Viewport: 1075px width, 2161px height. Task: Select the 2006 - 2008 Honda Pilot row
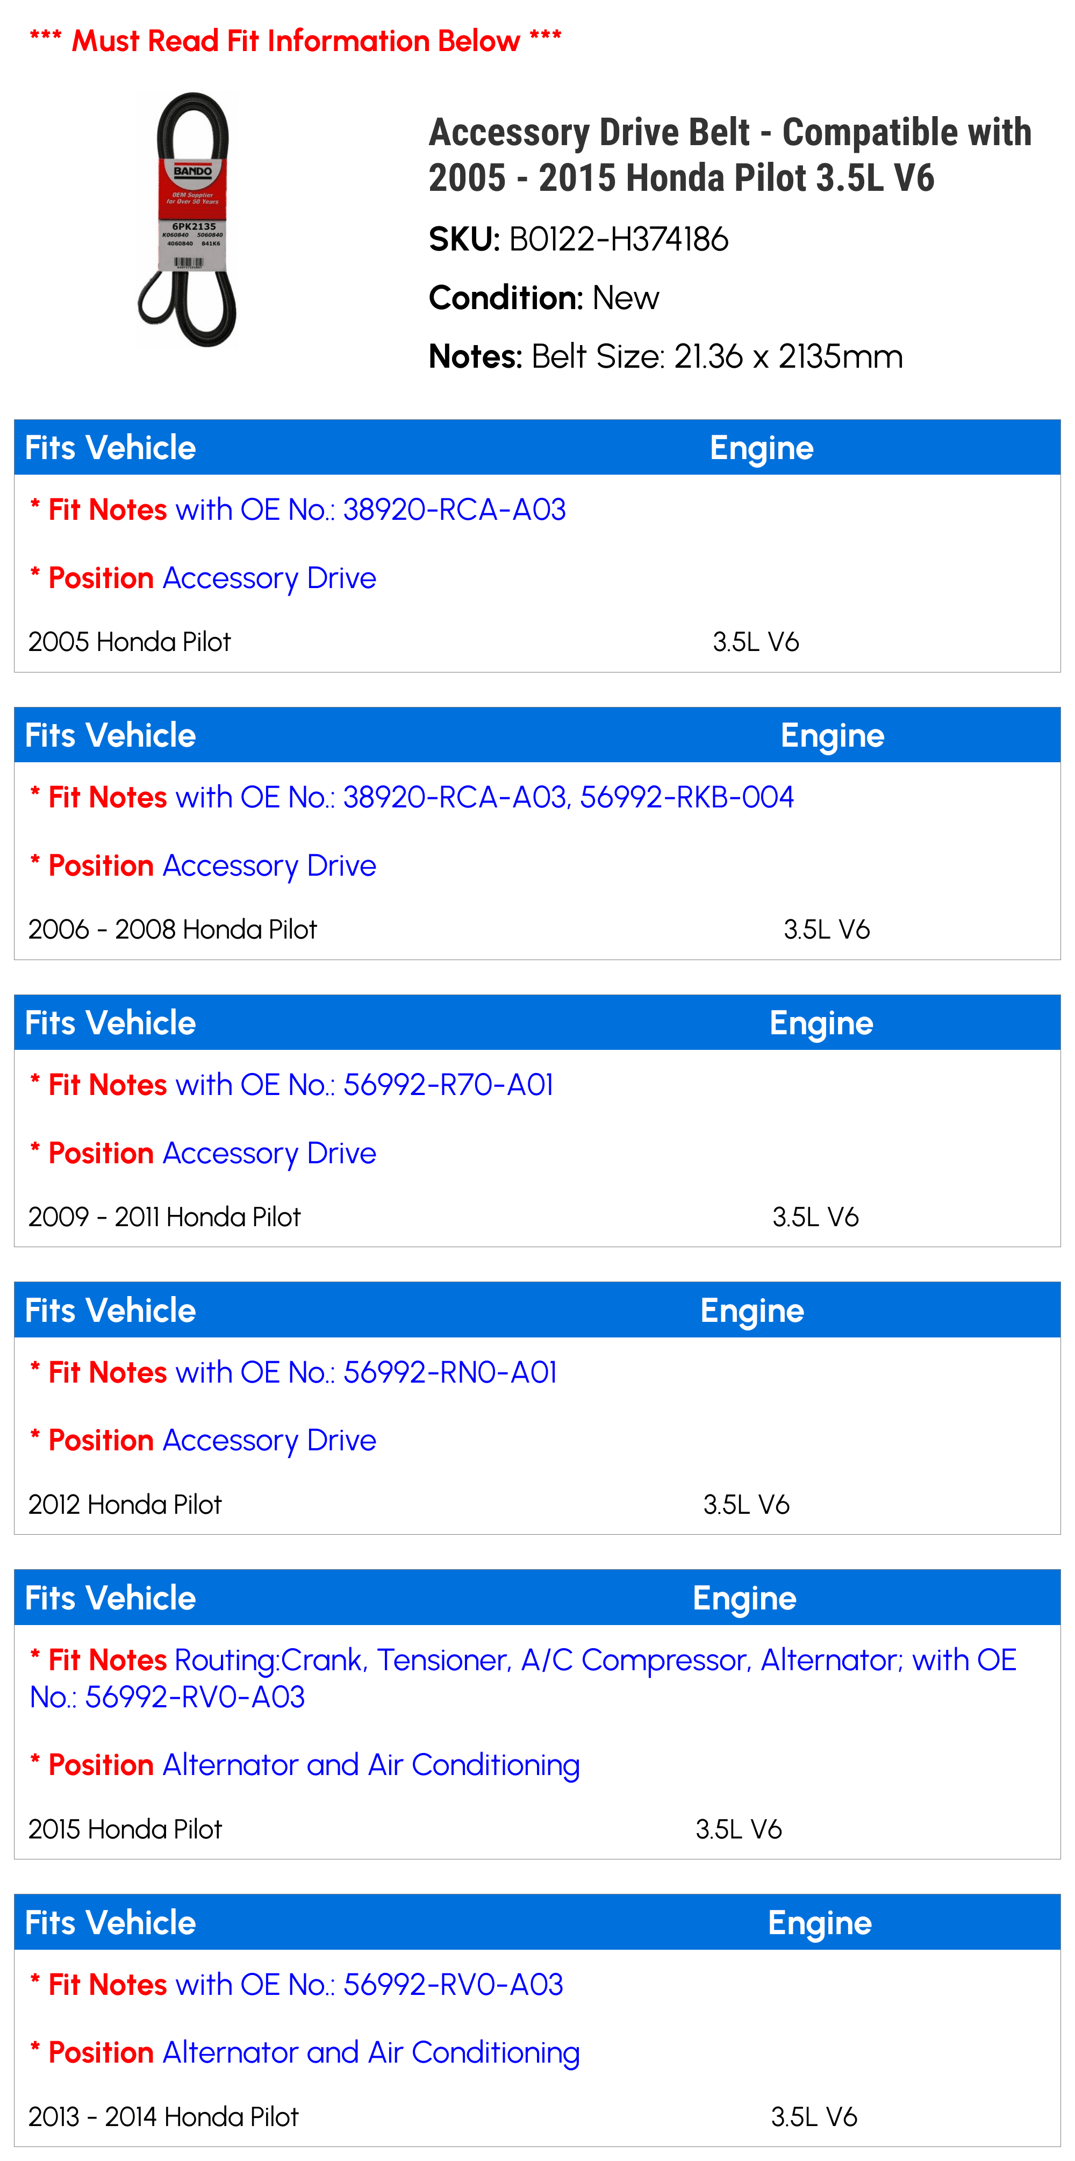click(x=537, y=929)
